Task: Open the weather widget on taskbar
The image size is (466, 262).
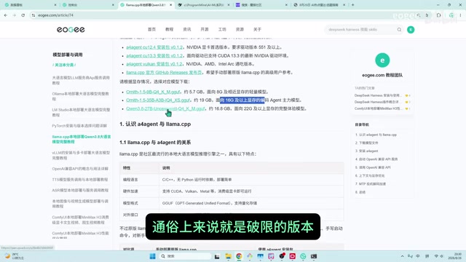Action: pos(15,256)
